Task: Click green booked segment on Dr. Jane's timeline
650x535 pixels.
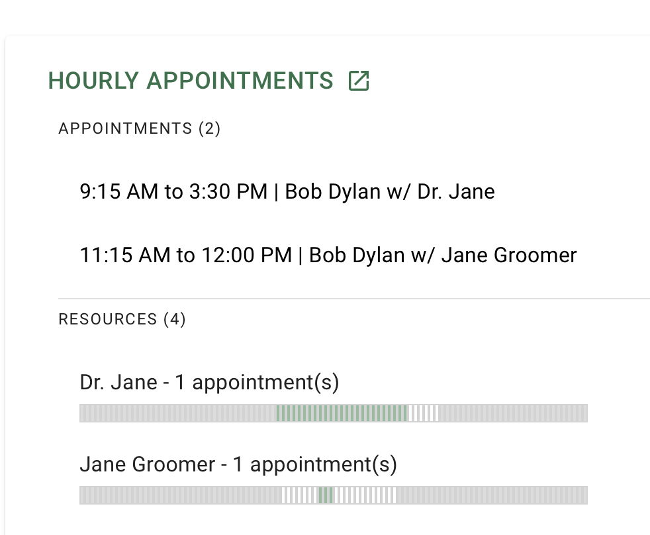Action: (342, 413)
